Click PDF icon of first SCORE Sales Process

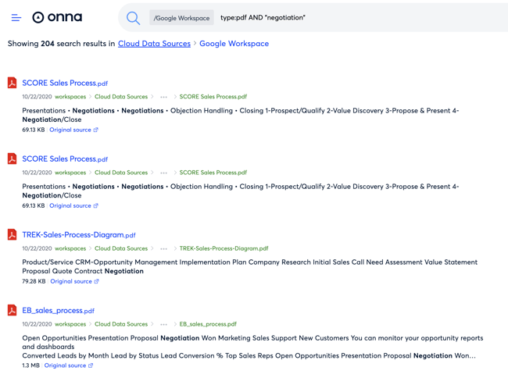(12, 83)
